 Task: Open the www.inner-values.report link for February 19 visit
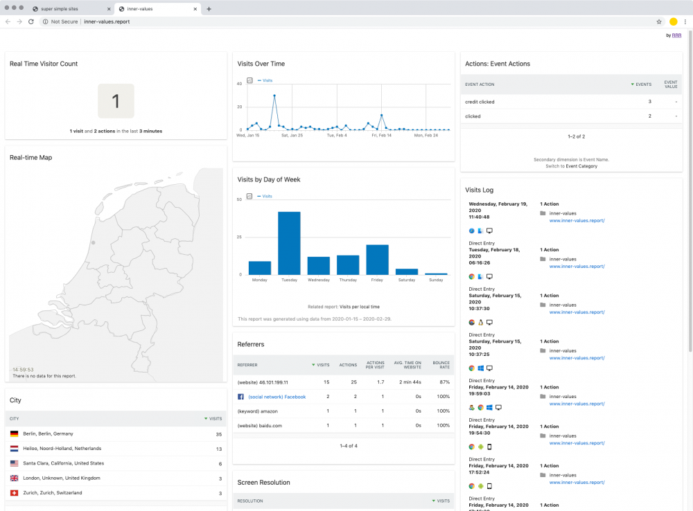pos(577,220)
